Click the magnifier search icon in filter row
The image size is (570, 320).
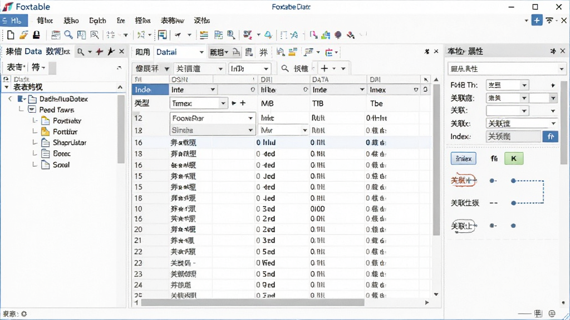285,68
